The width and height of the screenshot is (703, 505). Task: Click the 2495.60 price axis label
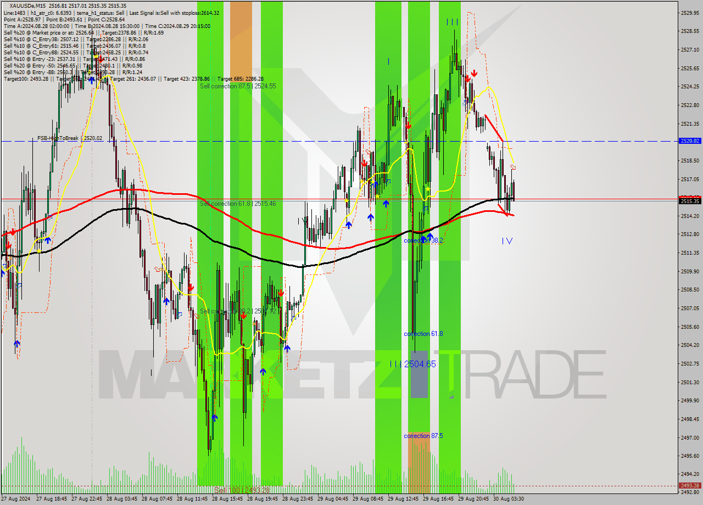(x=689, y=456)
